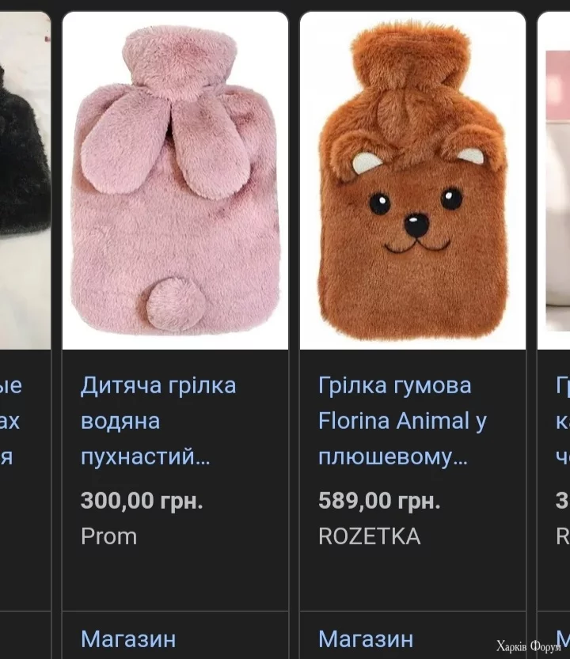Select the ROZETKA seller name
This screenshot has width=570, height=659.
(370, 536)
